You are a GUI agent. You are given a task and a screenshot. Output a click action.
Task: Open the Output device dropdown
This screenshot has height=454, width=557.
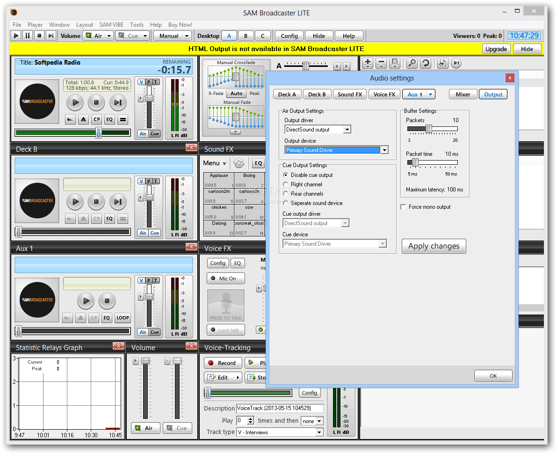[384, 150]
